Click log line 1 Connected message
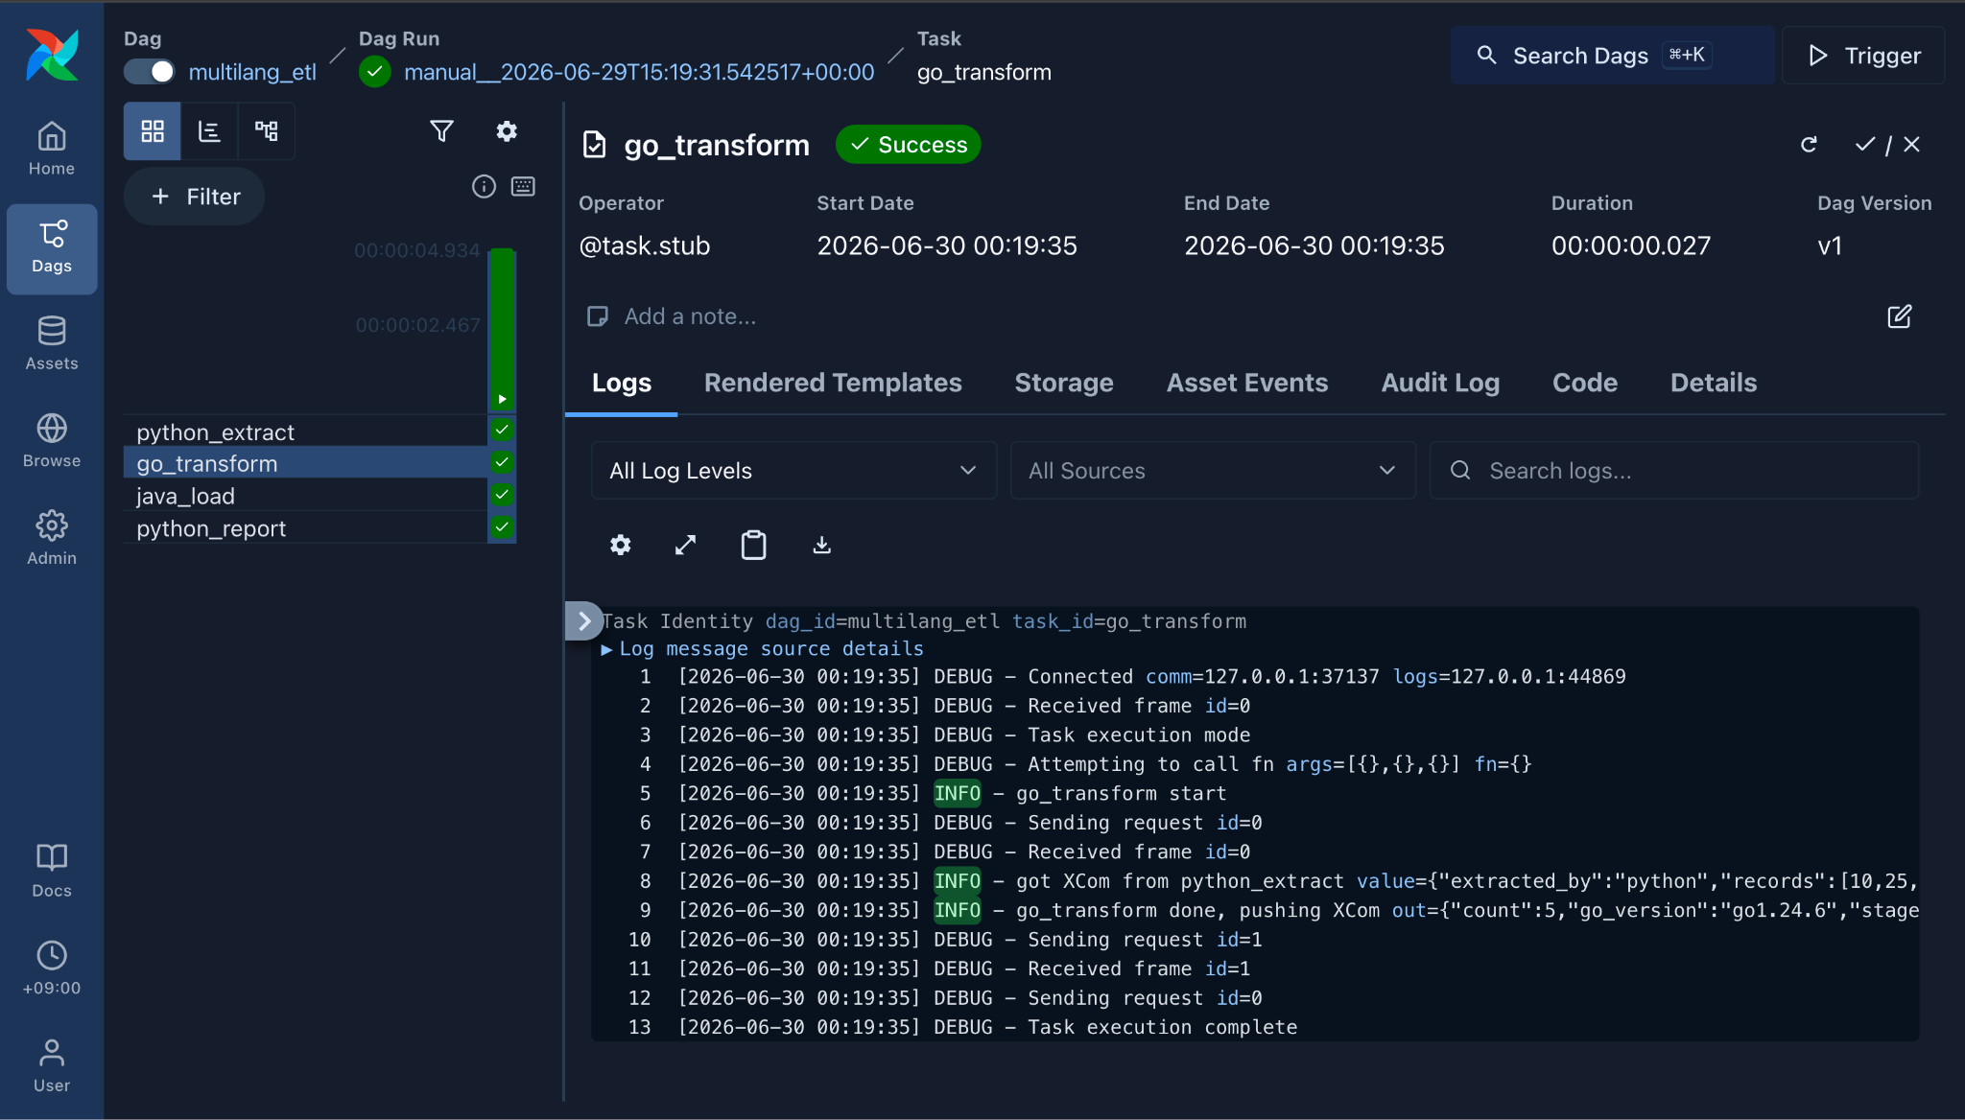This screenshot has width=1965, height=1120. (1255, 677)
